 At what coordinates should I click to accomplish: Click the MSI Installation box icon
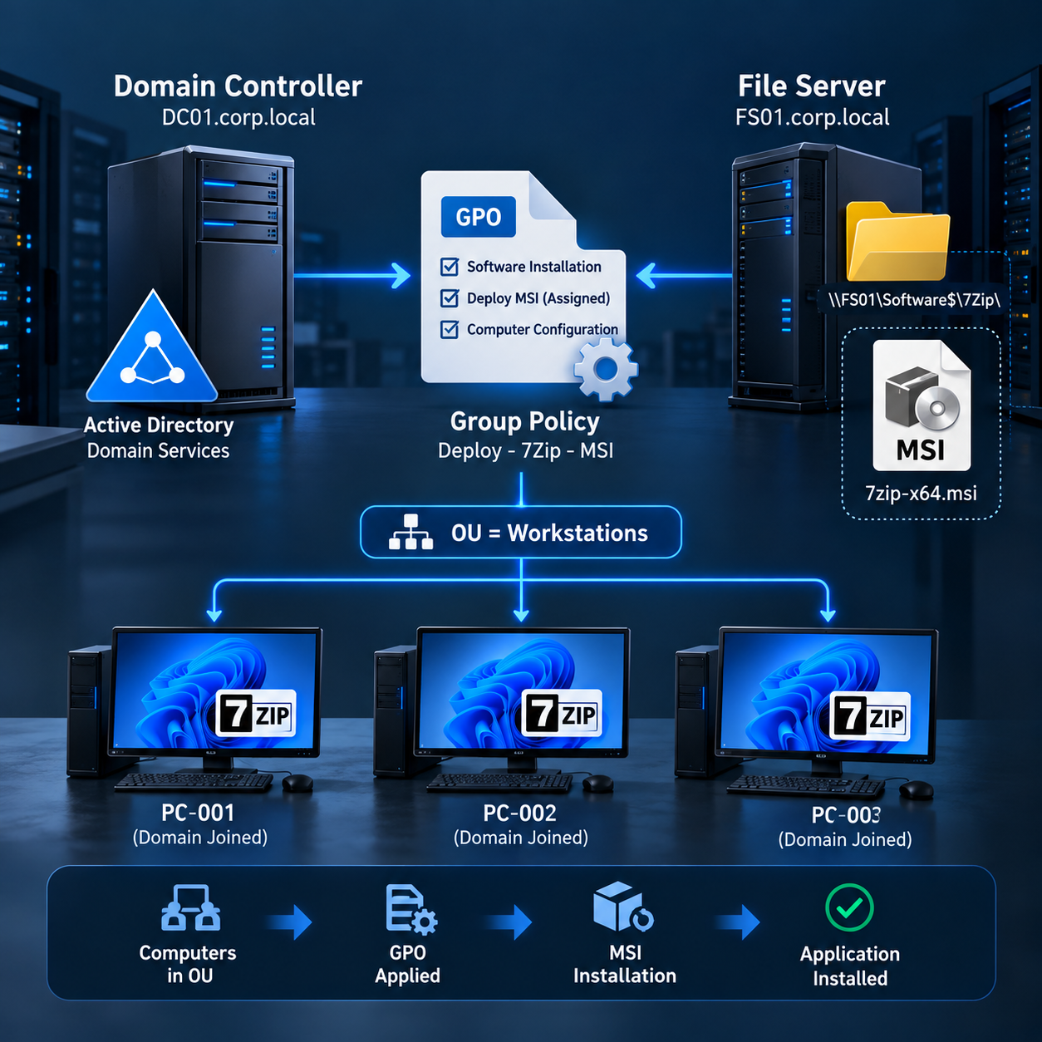pos(623,907)
